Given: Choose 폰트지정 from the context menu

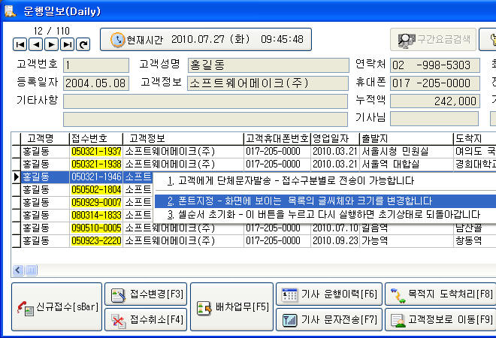Looking at the screenshot, I should (325, 201).
